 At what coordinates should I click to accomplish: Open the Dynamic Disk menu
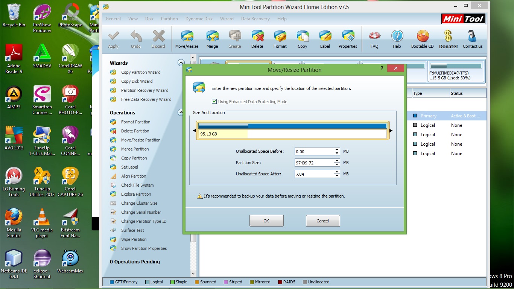tap(199, 19)
